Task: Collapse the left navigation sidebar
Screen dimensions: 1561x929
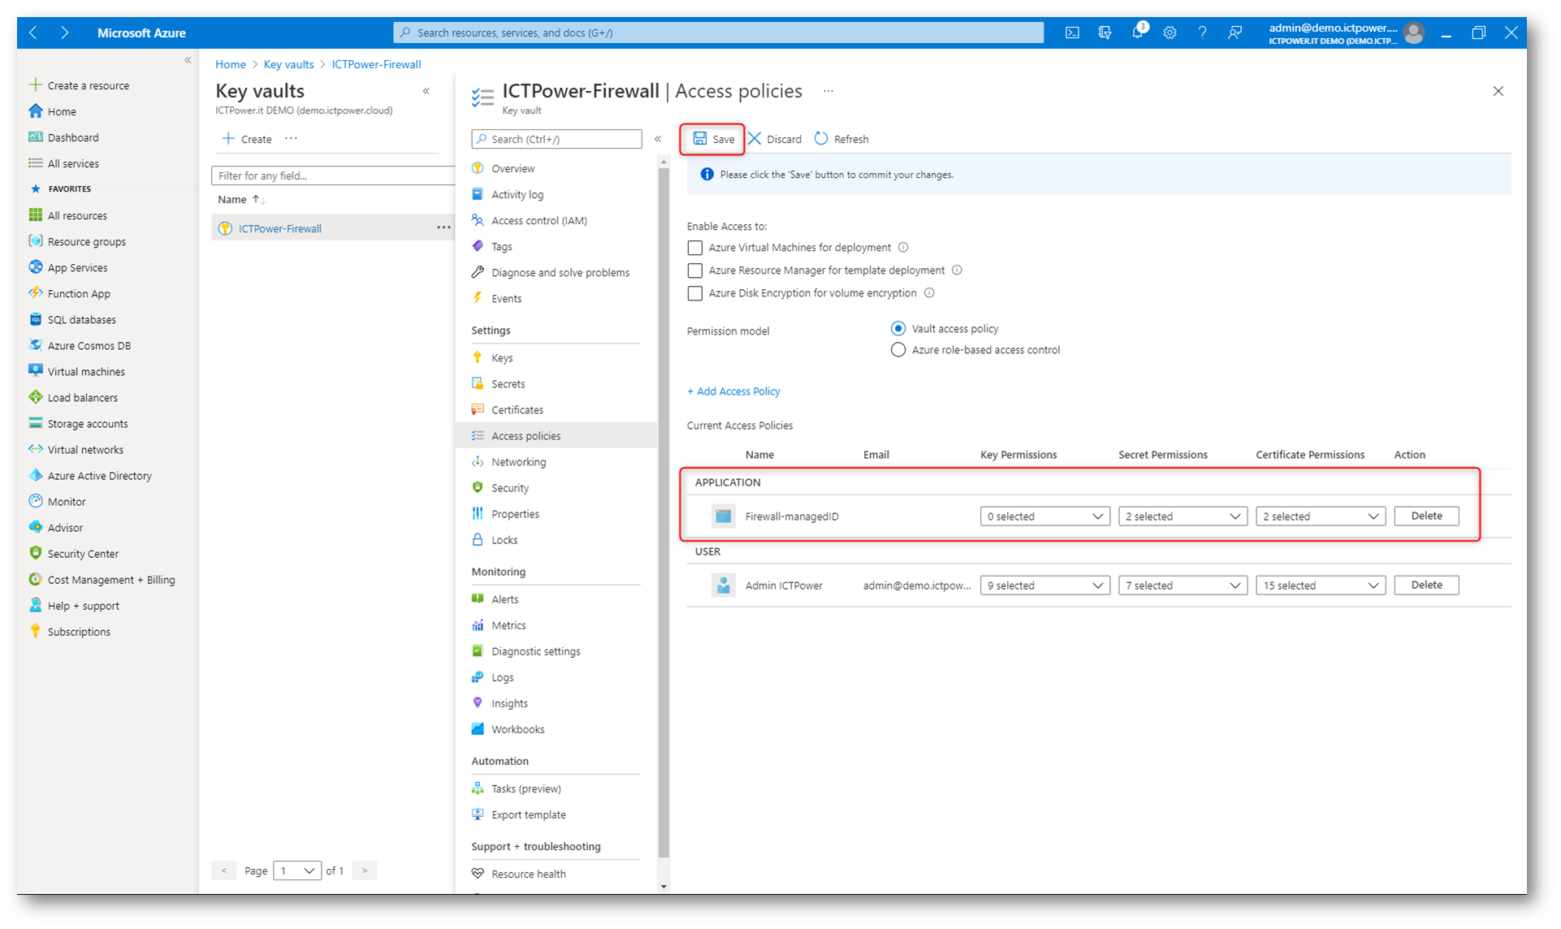Action: (x=188, y=60)
